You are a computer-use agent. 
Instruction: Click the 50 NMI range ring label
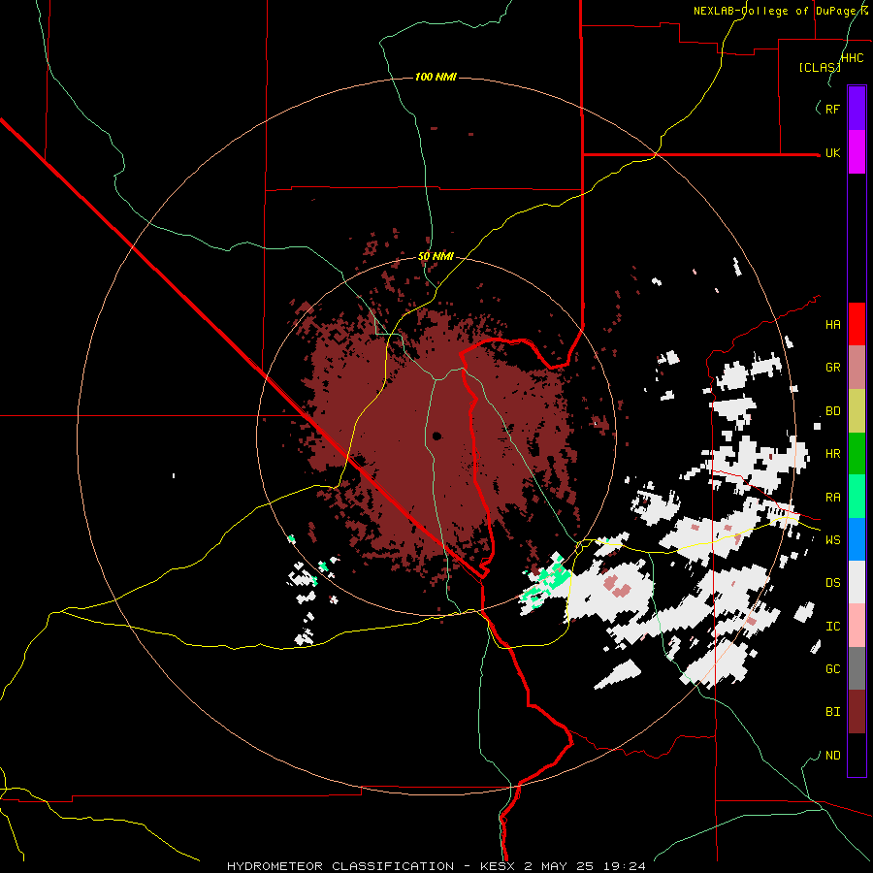tap(436, 256)
